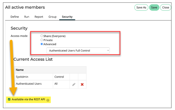Select the Security tab
The image size is (175, 110).
(67, 17)
